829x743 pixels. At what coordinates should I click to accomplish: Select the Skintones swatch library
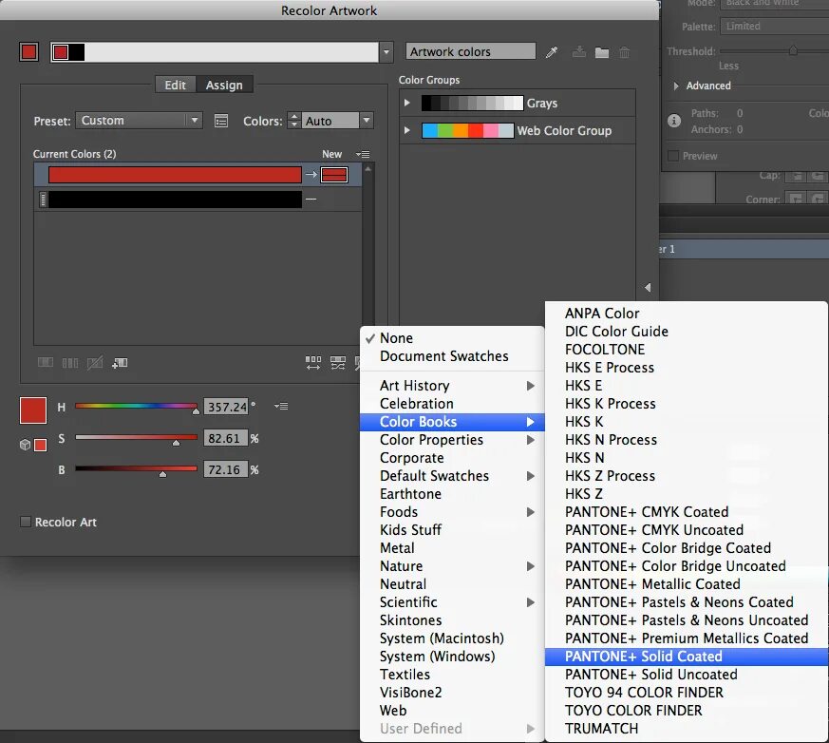pyautogui.click(x=452, y=620)
